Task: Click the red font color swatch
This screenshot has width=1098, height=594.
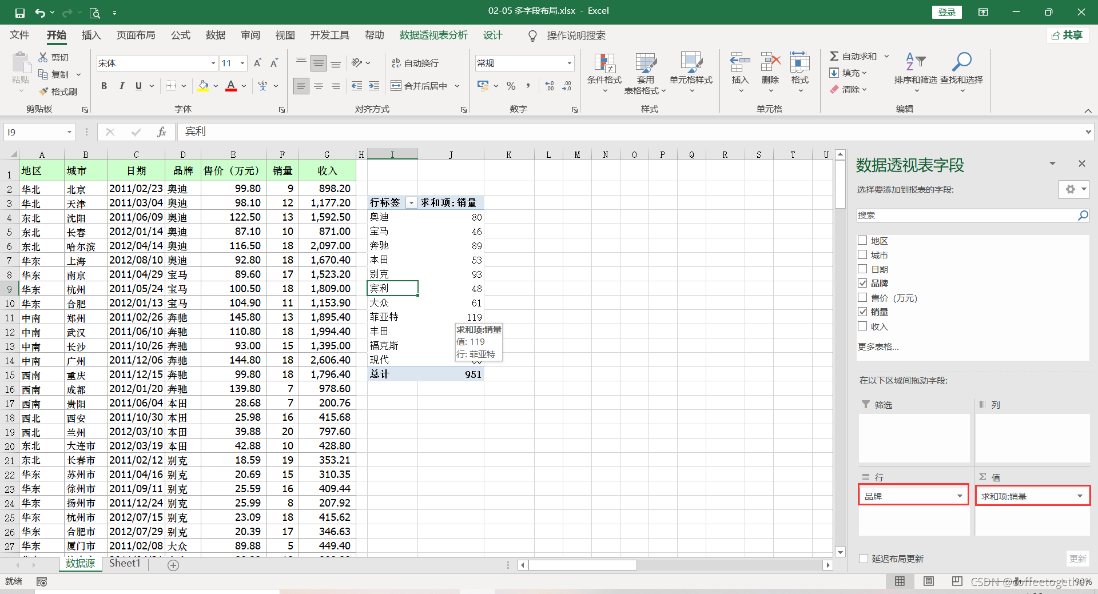Action: [x=231, y=86]
